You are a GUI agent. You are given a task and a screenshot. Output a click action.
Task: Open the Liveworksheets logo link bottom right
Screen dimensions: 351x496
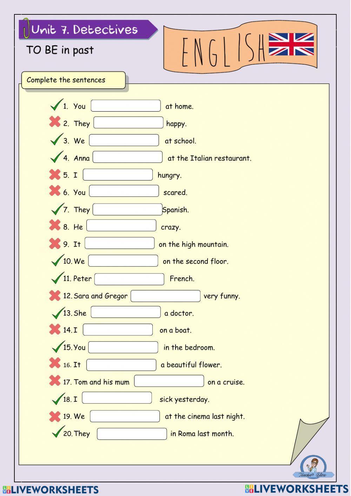coord(297,489)
